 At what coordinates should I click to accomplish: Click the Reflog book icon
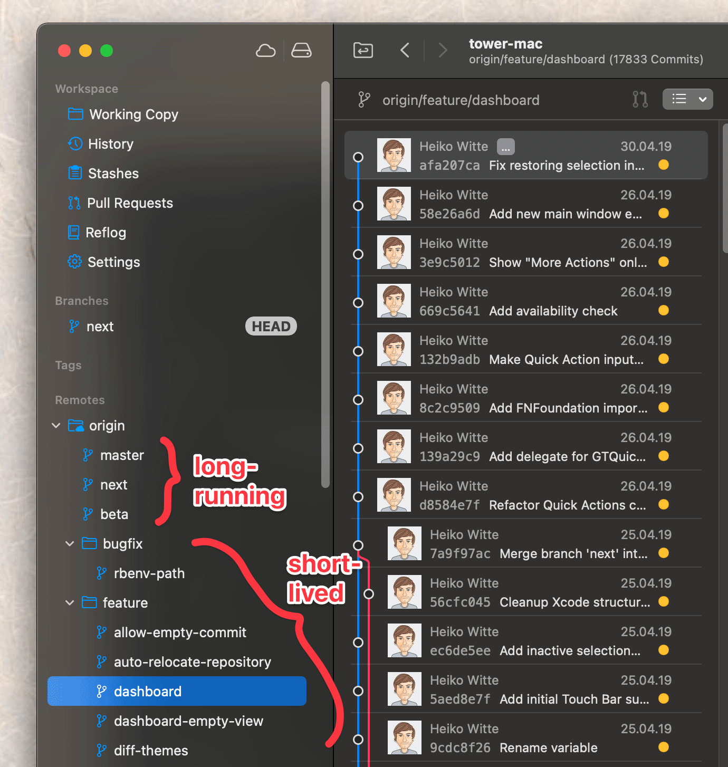click(x=74, y=232)
